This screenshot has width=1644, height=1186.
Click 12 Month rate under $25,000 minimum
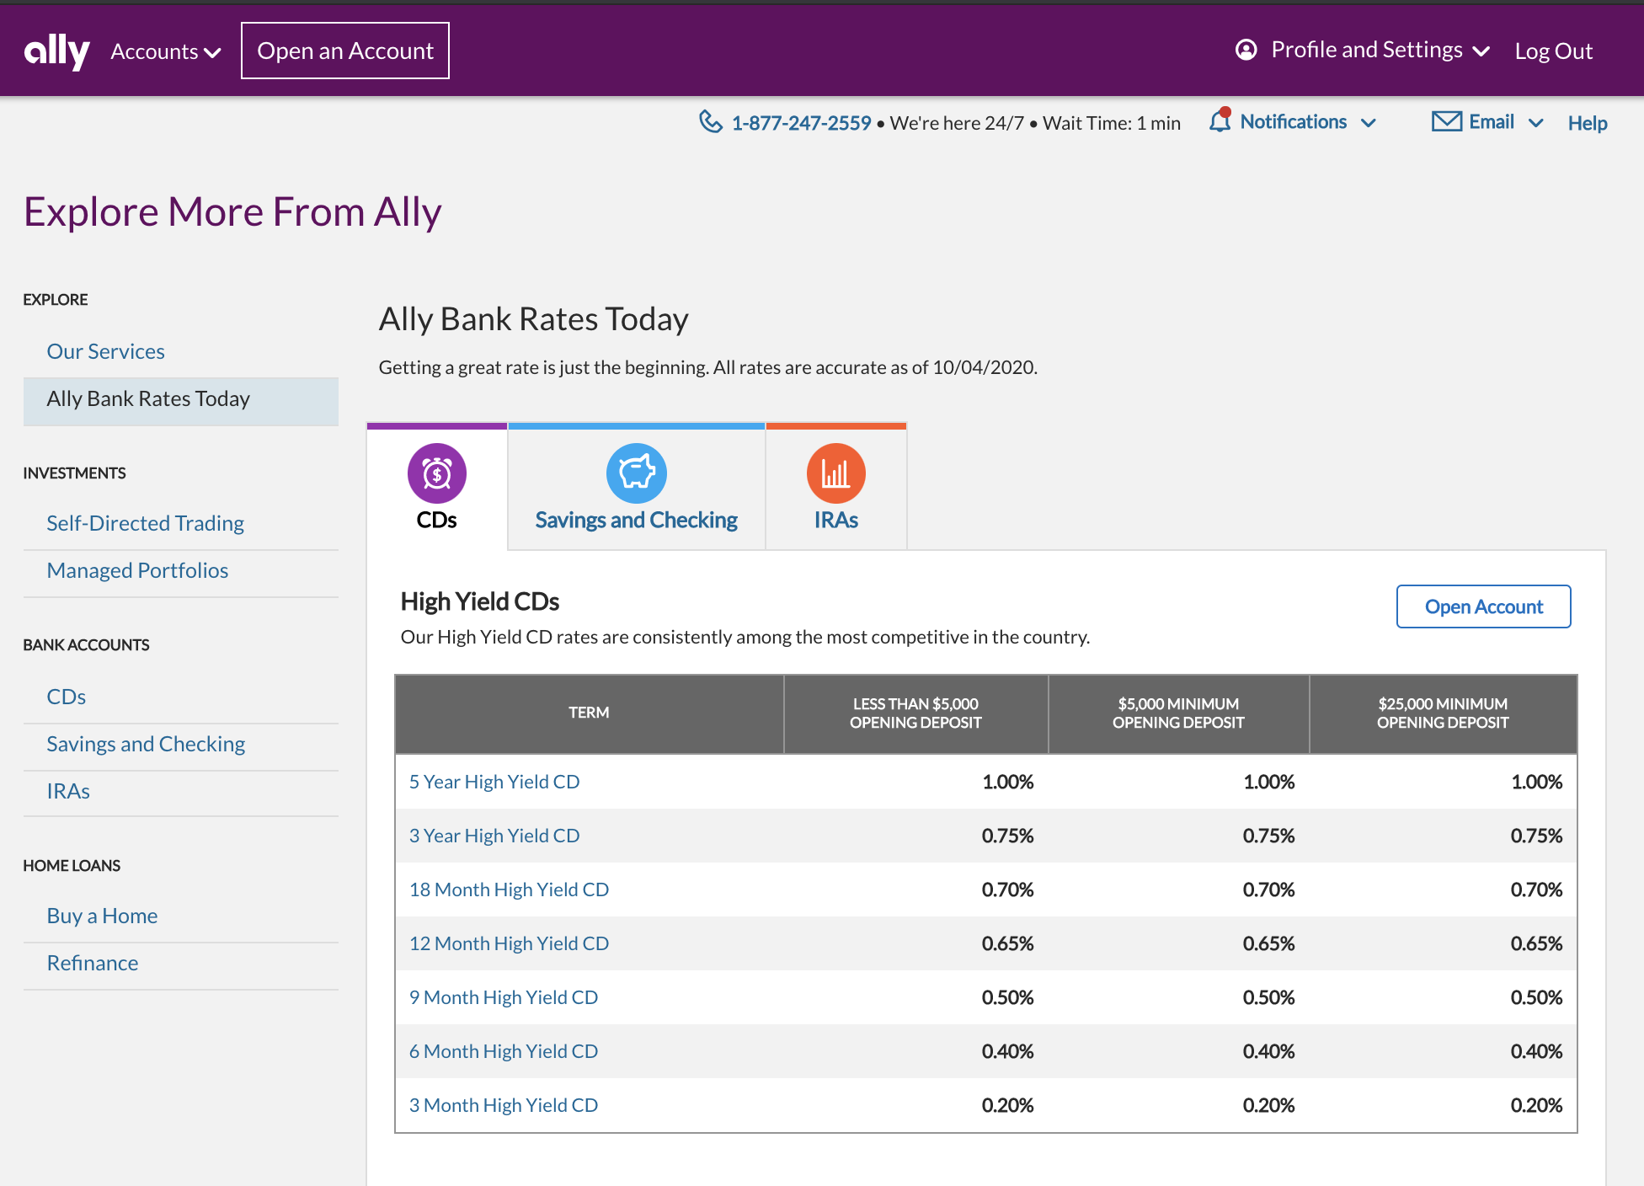click(1536, 943)
